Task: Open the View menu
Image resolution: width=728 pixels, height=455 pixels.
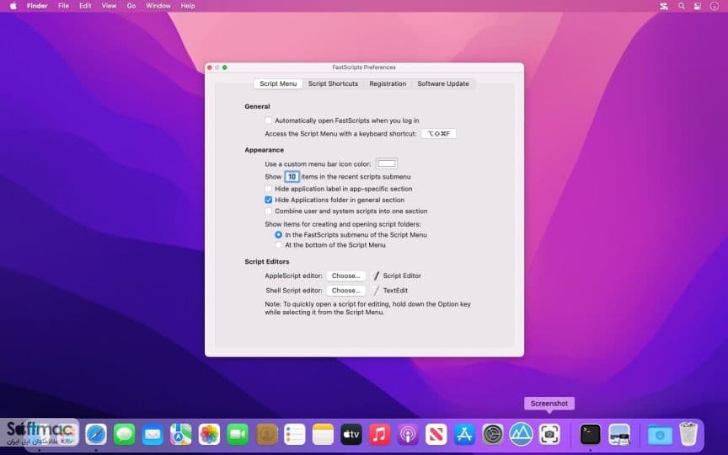Action: (109, 6)
